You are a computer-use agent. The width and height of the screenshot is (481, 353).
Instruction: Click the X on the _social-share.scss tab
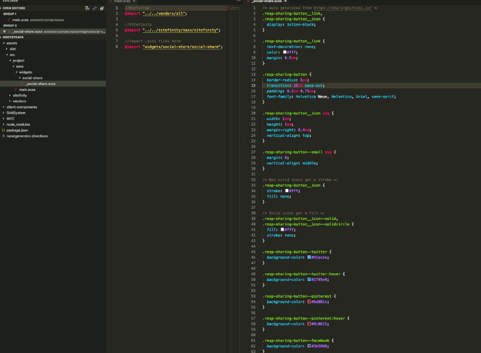(285, 1)
